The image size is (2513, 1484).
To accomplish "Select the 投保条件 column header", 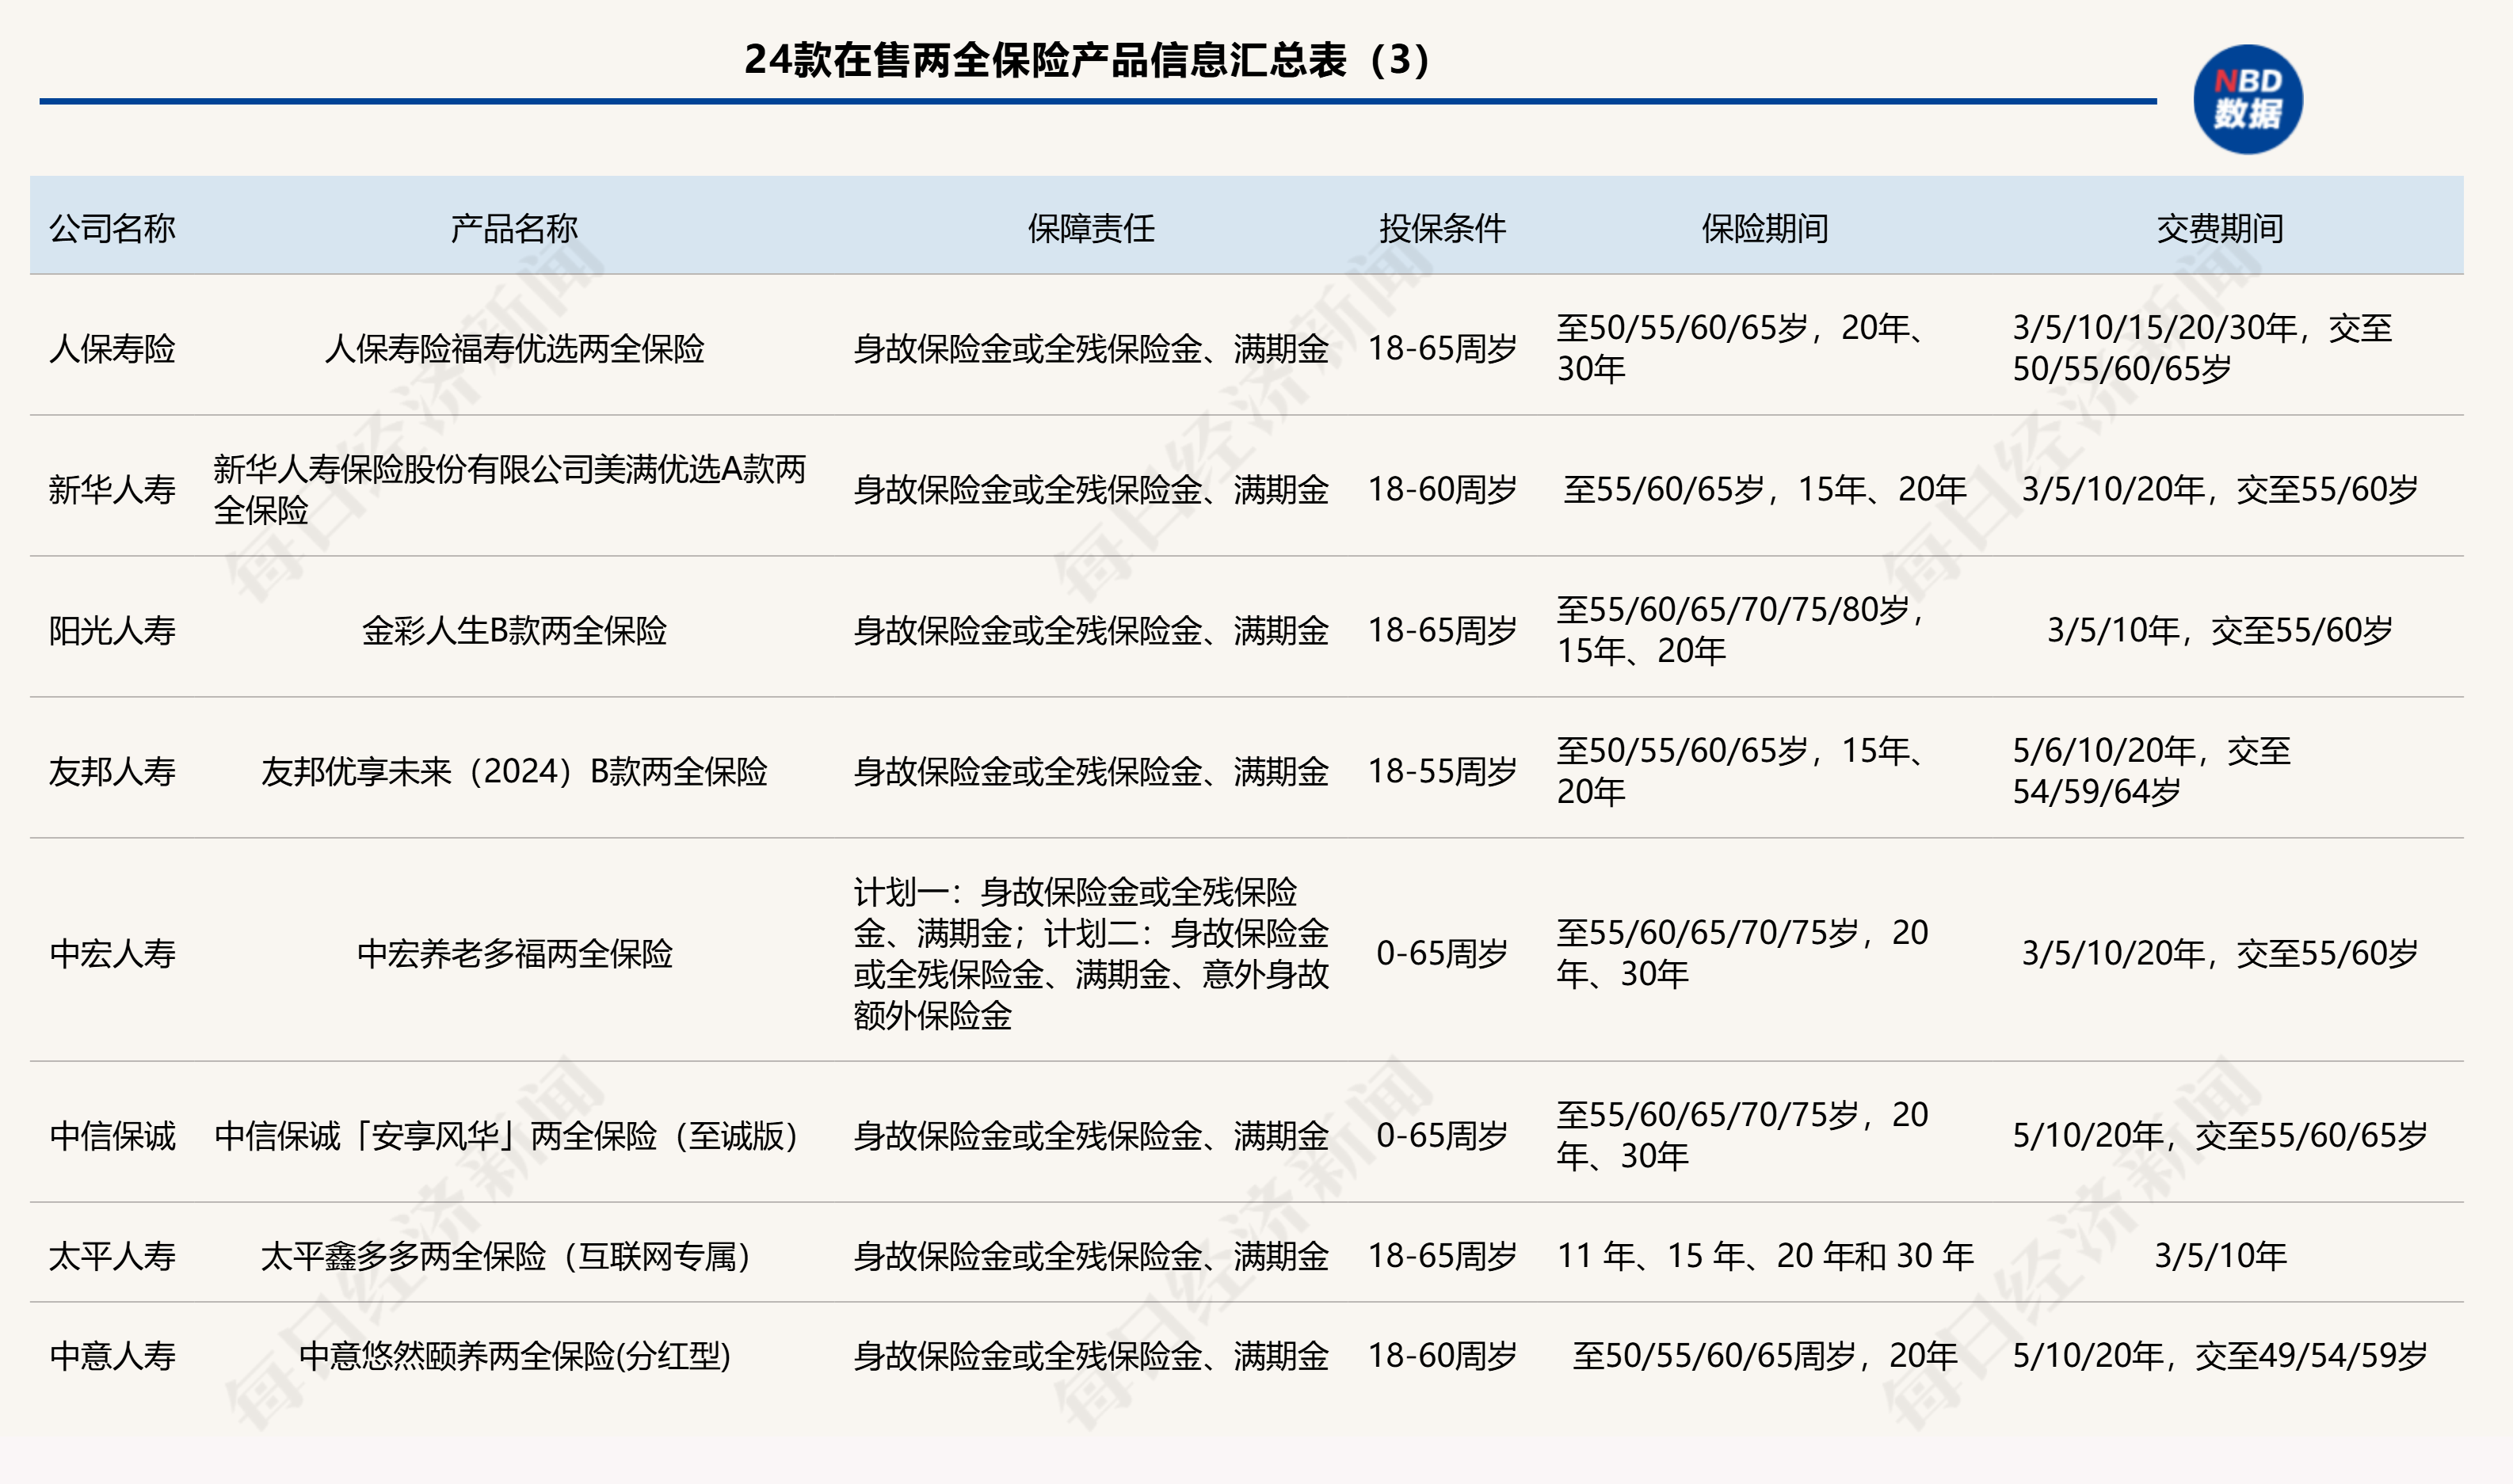I will (x=1447, y=228).
